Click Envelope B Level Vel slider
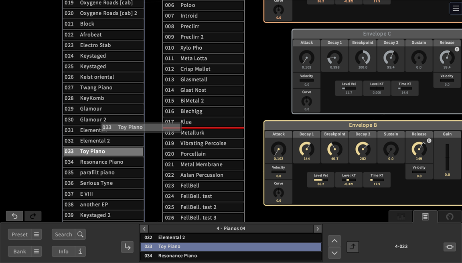462x263 pixels. pyautogui.click(x=320, y=180)
